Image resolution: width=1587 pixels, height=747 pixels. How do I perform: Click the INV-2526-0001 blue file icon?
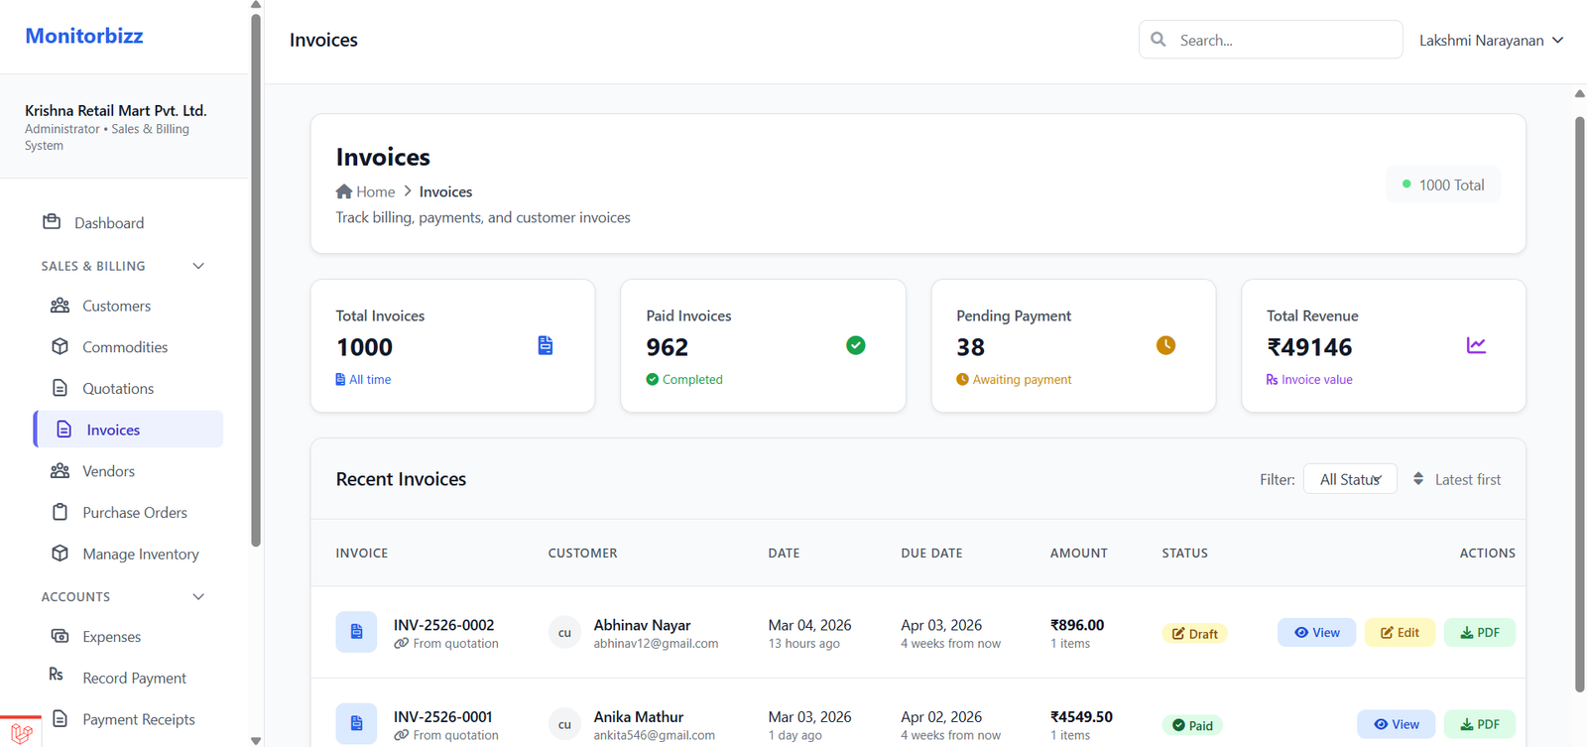coord(356,723)
